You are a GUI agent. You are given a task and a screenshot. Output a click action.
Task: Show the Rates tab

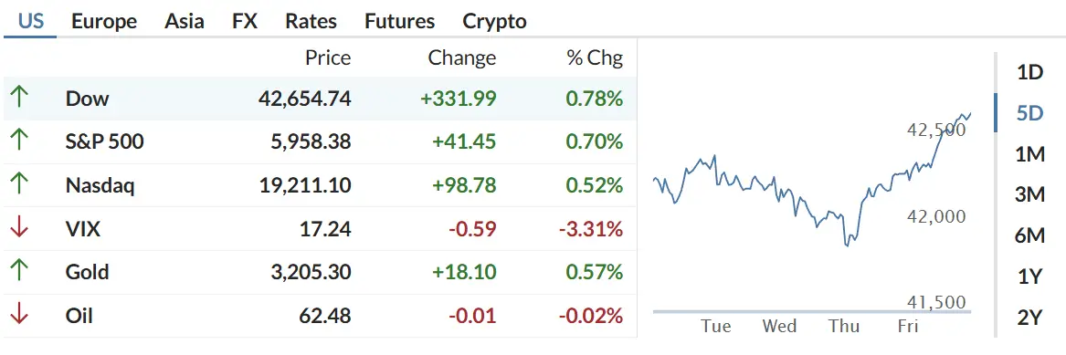point(311,21)
